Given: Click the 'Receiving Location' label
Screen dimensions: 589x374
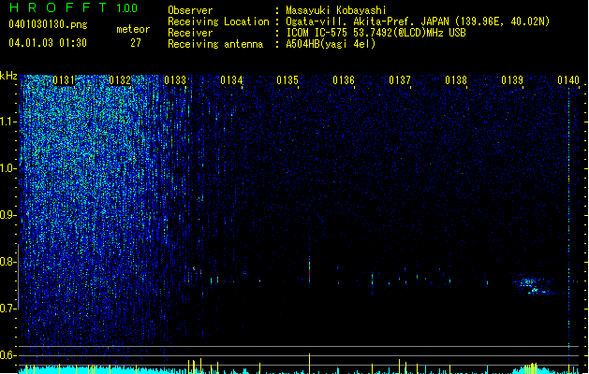Looking at the screenshot, I should [218, 22].
